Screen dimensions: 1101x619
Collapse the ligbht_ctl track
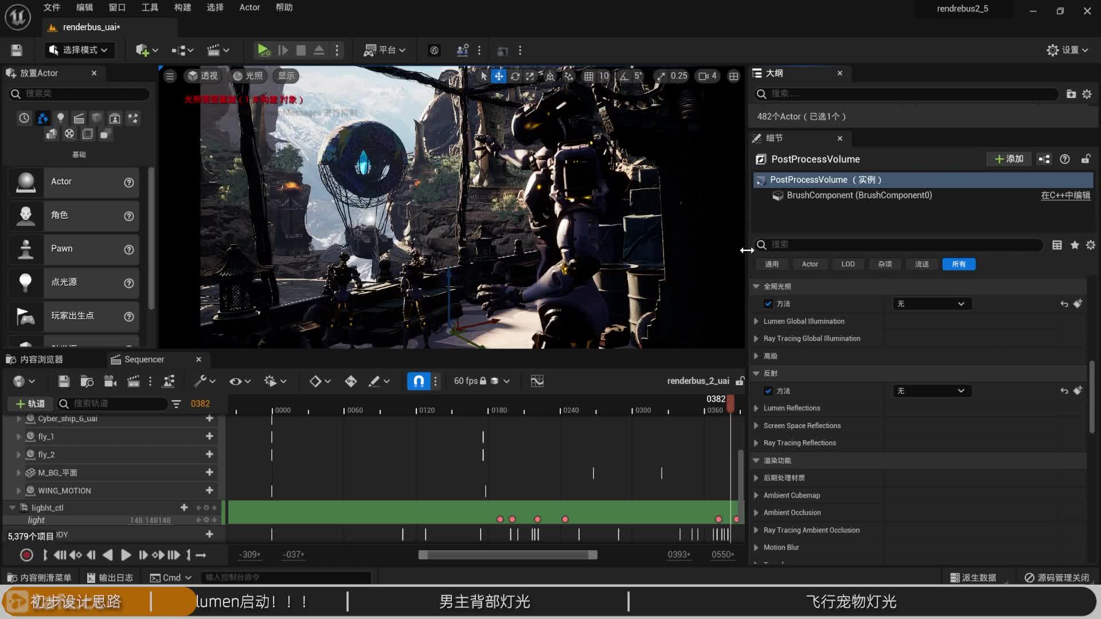[x=12, y=508]
